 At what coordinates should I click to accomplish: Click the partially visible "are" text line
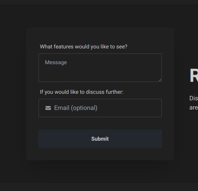click(x=194, y=108)
